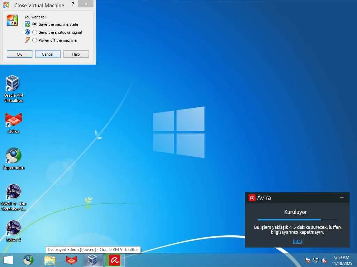The height and width of the screenshot is (267, 357).
Task: Click the Kuruluyor status text
Action: pyautogui.click(x=295, y=212)
